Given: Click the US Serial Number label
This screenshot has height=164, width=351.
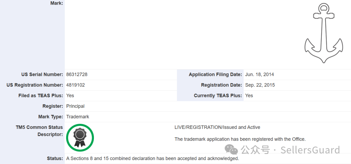Looking at the screenshot, I should pos(42,74).
